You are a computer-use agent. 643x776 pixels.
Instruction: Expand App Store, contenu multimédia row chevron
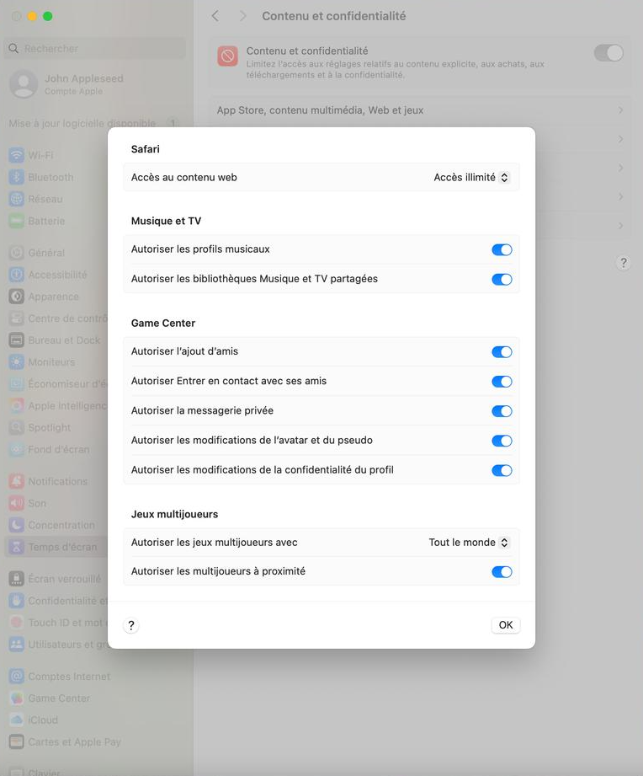point(620,110)
